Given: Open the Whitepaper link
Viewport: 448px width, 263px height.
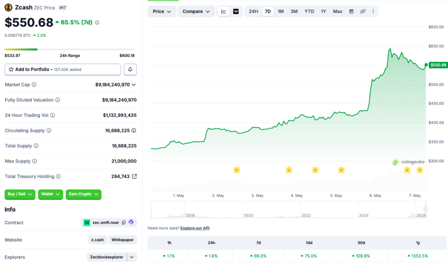Looking at the screenshot, I should tap(122, 240).
